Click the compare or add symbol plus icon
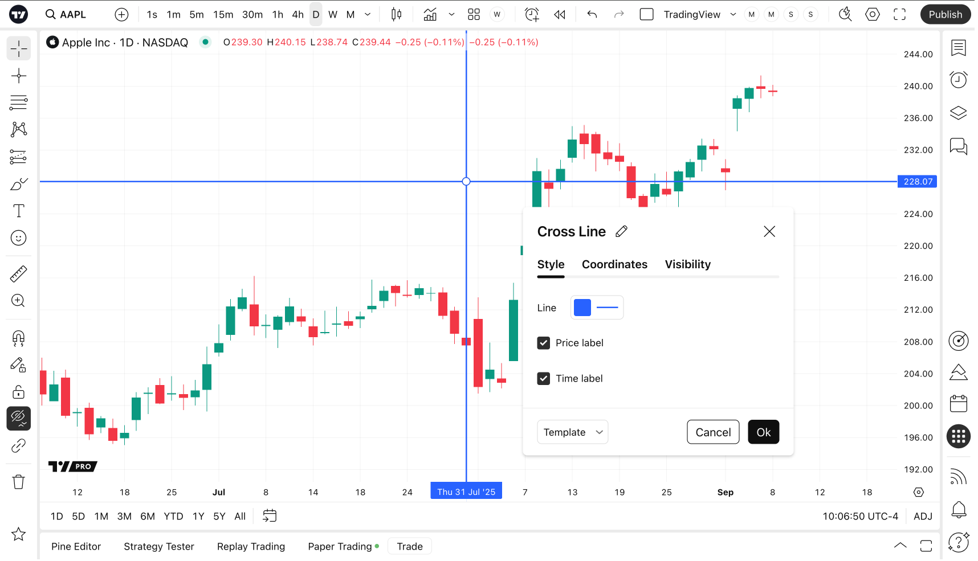Viewport: 978px width, 561px height. [121, 15]
